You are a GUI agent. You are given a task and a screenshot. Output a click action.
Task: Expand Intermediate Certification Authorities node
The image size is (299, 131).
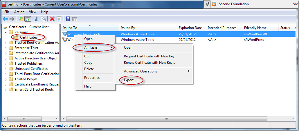point(6,53)
